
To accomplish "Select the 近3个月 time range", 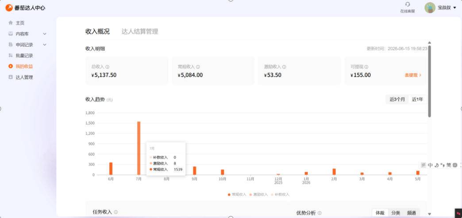I will coord(397,100).
